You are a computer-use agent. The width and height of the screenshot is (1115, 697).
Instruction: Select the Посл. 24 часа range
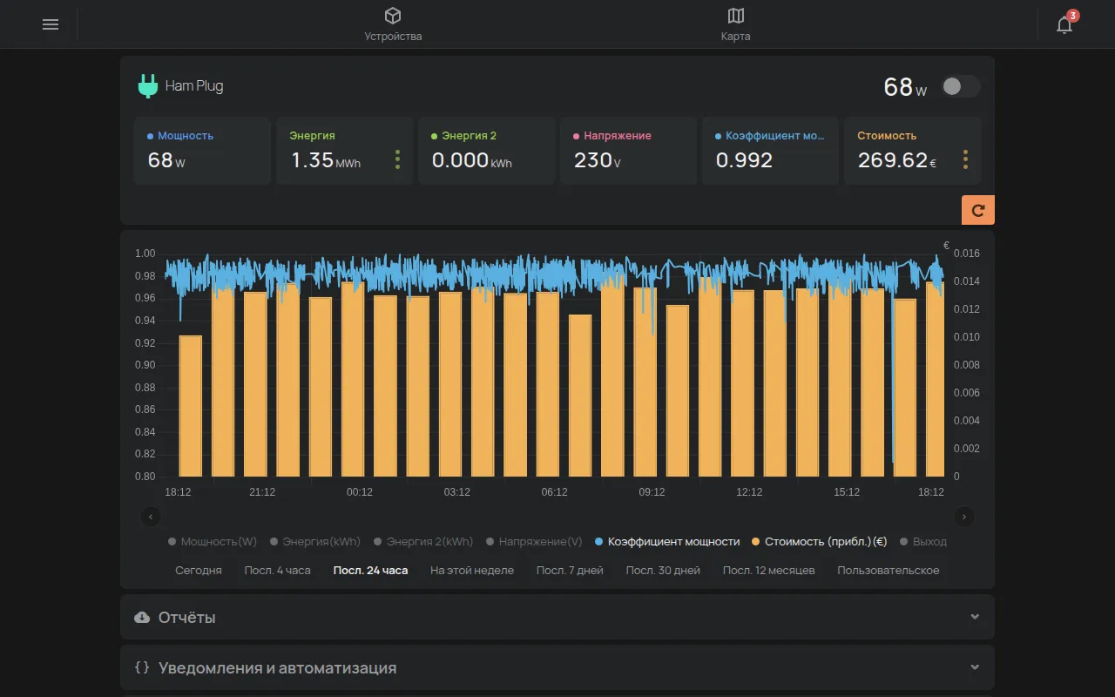pos(370,571)
